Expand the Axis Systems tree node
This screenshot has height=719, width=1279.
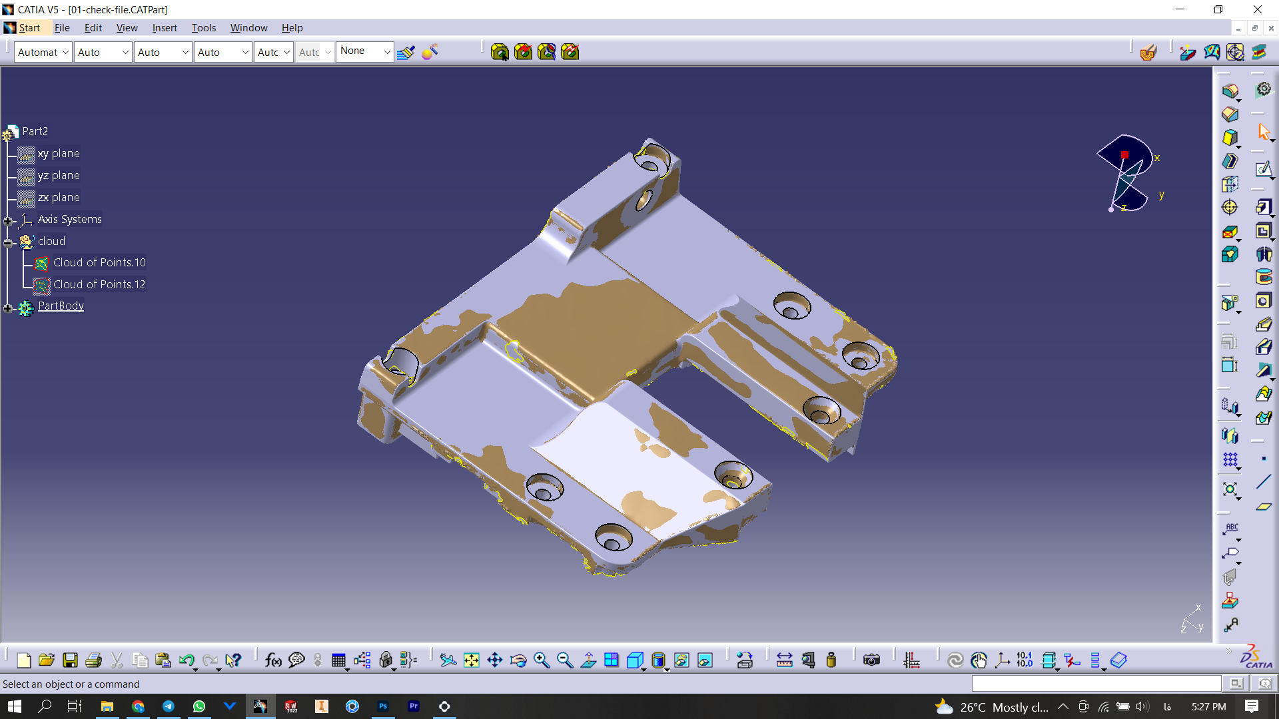pos(7,220)
